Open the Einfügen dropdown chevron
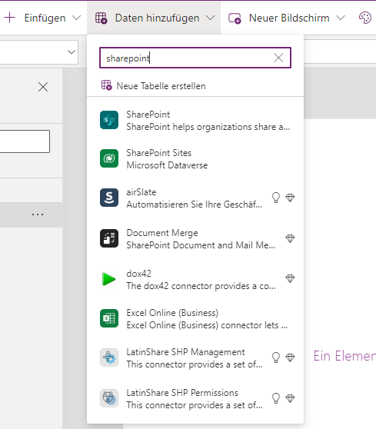The image size is (376, 429). 76,18
